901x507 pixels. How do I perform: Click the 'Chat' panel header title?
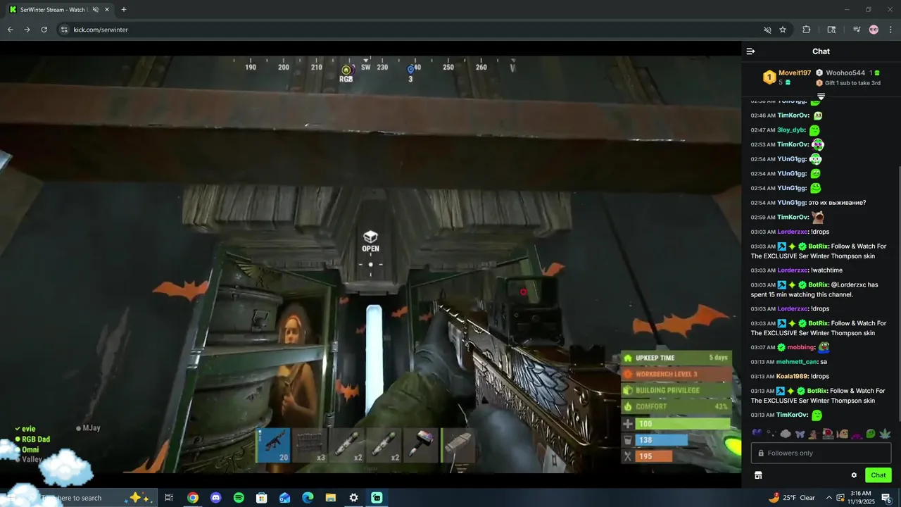pos(821,51)
